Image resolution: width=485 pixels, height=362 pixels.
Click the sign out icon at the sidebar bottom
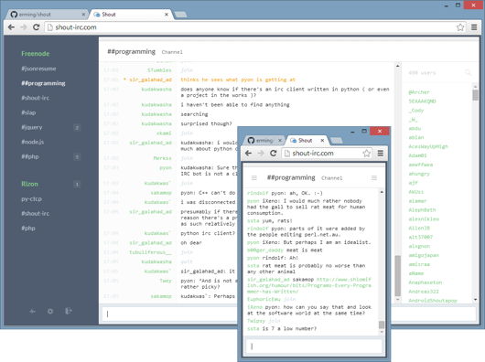[x=69, y=311]
